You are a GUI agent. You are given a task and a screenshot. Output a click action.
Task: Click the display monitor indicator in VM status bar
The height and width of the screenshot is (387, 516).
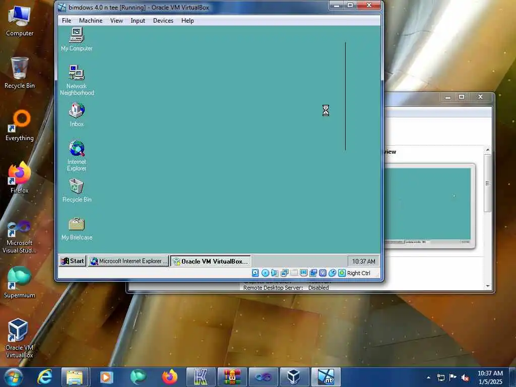(303, 273)
